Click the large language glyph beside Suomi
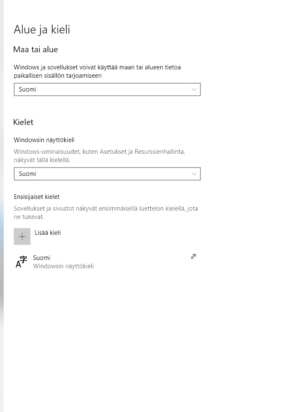306x412 pixels. coord(21,262)
